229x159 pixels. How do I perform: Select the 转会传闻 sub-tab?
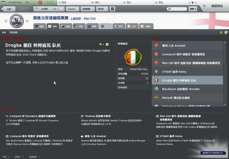point(14,32)
